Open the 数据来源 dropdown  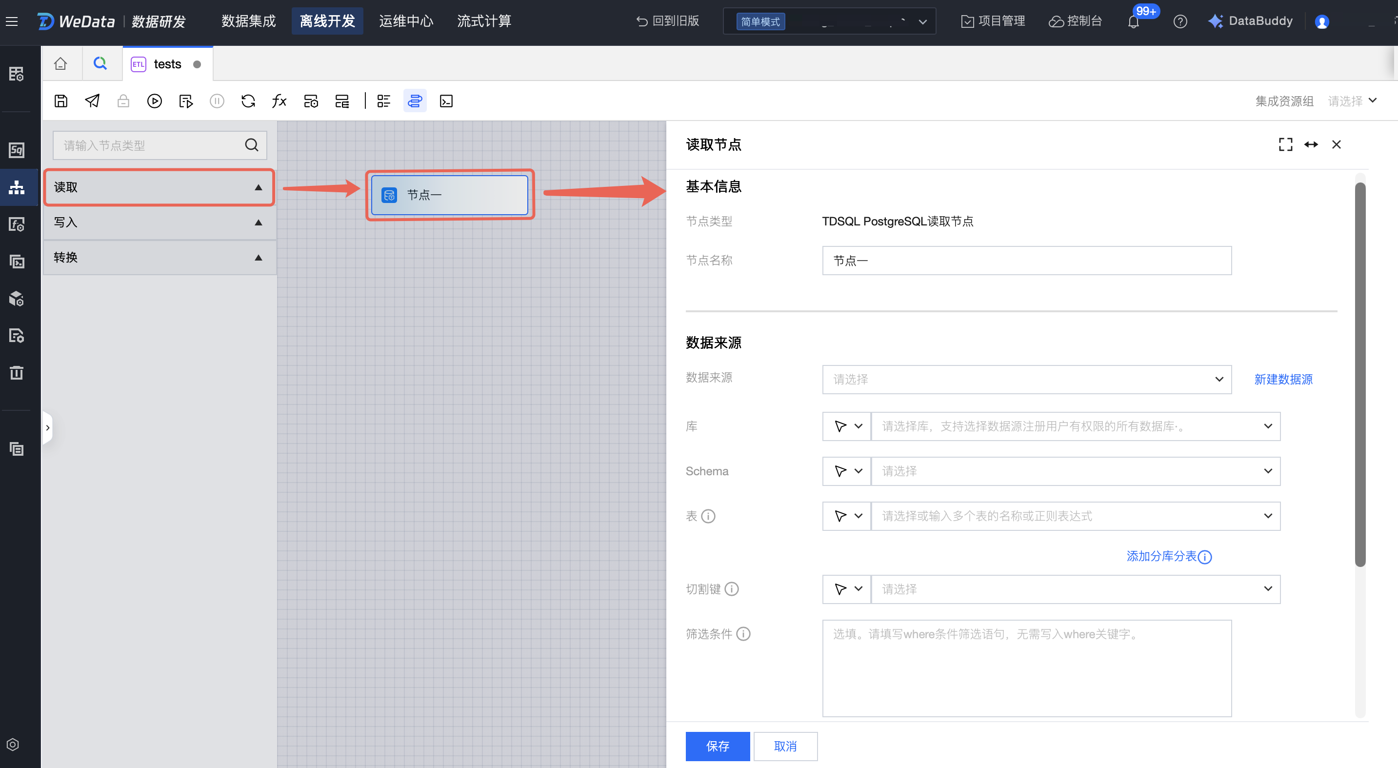(x=1026, y=380)
